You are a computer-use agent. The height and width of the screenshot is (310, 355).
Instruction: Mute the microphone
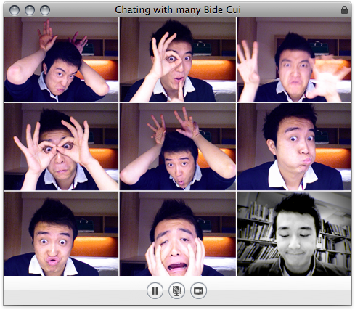[176, 290]
